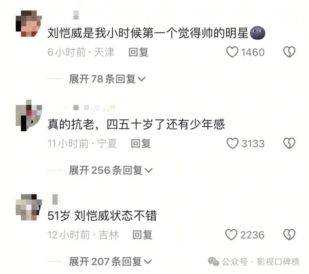This screenshot has width=309, height=274.
Task: Tap broken heart on Ningxia comment
Action: point(289,143)
